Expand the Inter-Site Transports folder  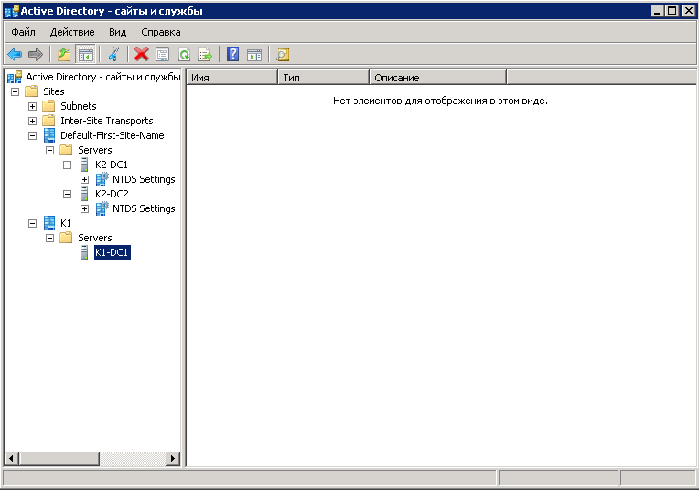33,122
